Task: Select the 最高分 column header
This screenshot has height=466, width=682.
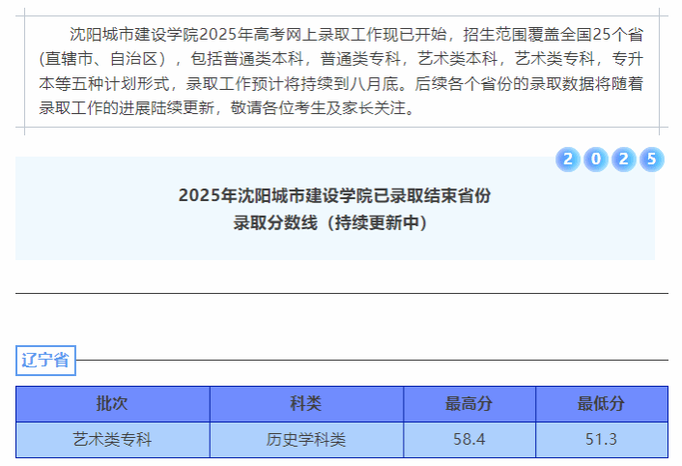Action: pyautogui.click(x=469, y=404)
